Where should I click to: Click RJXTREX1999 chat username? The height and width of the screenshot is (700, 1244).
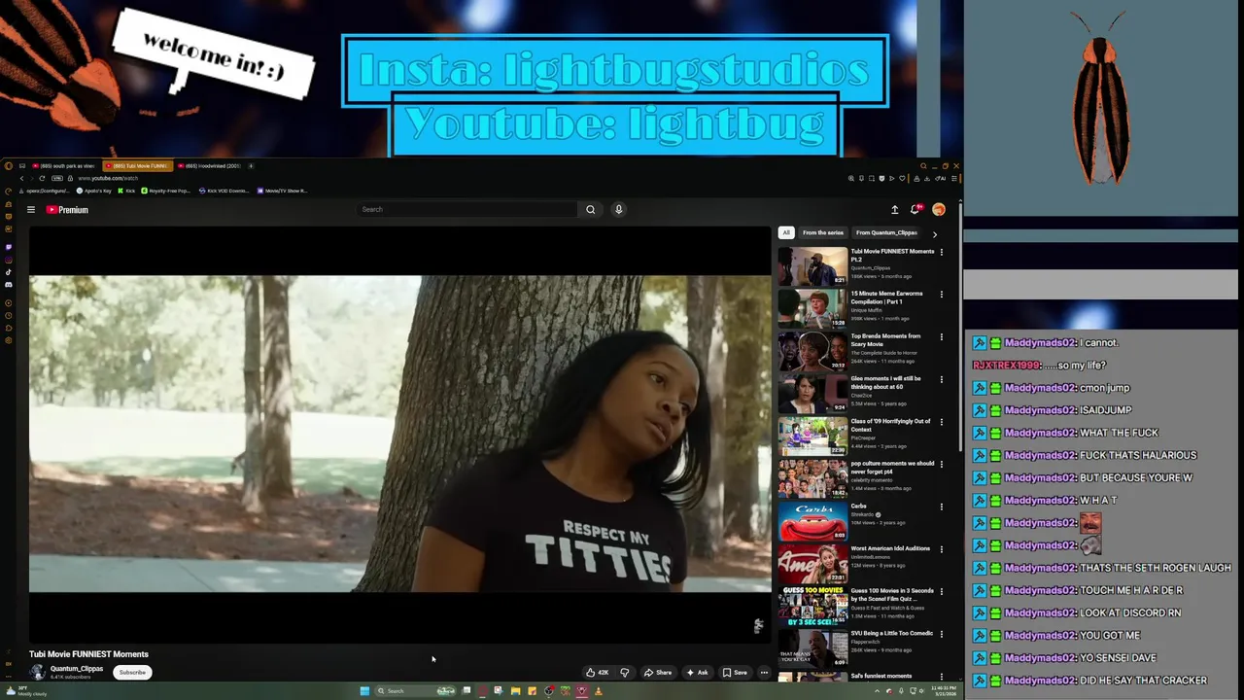click(1006, 366)
